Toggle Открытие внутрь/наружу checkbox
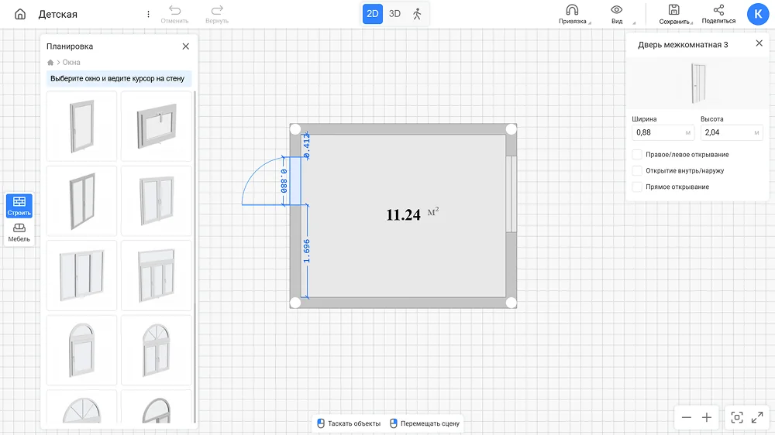This screenshot has height=435, width=775. pos(637,171)
